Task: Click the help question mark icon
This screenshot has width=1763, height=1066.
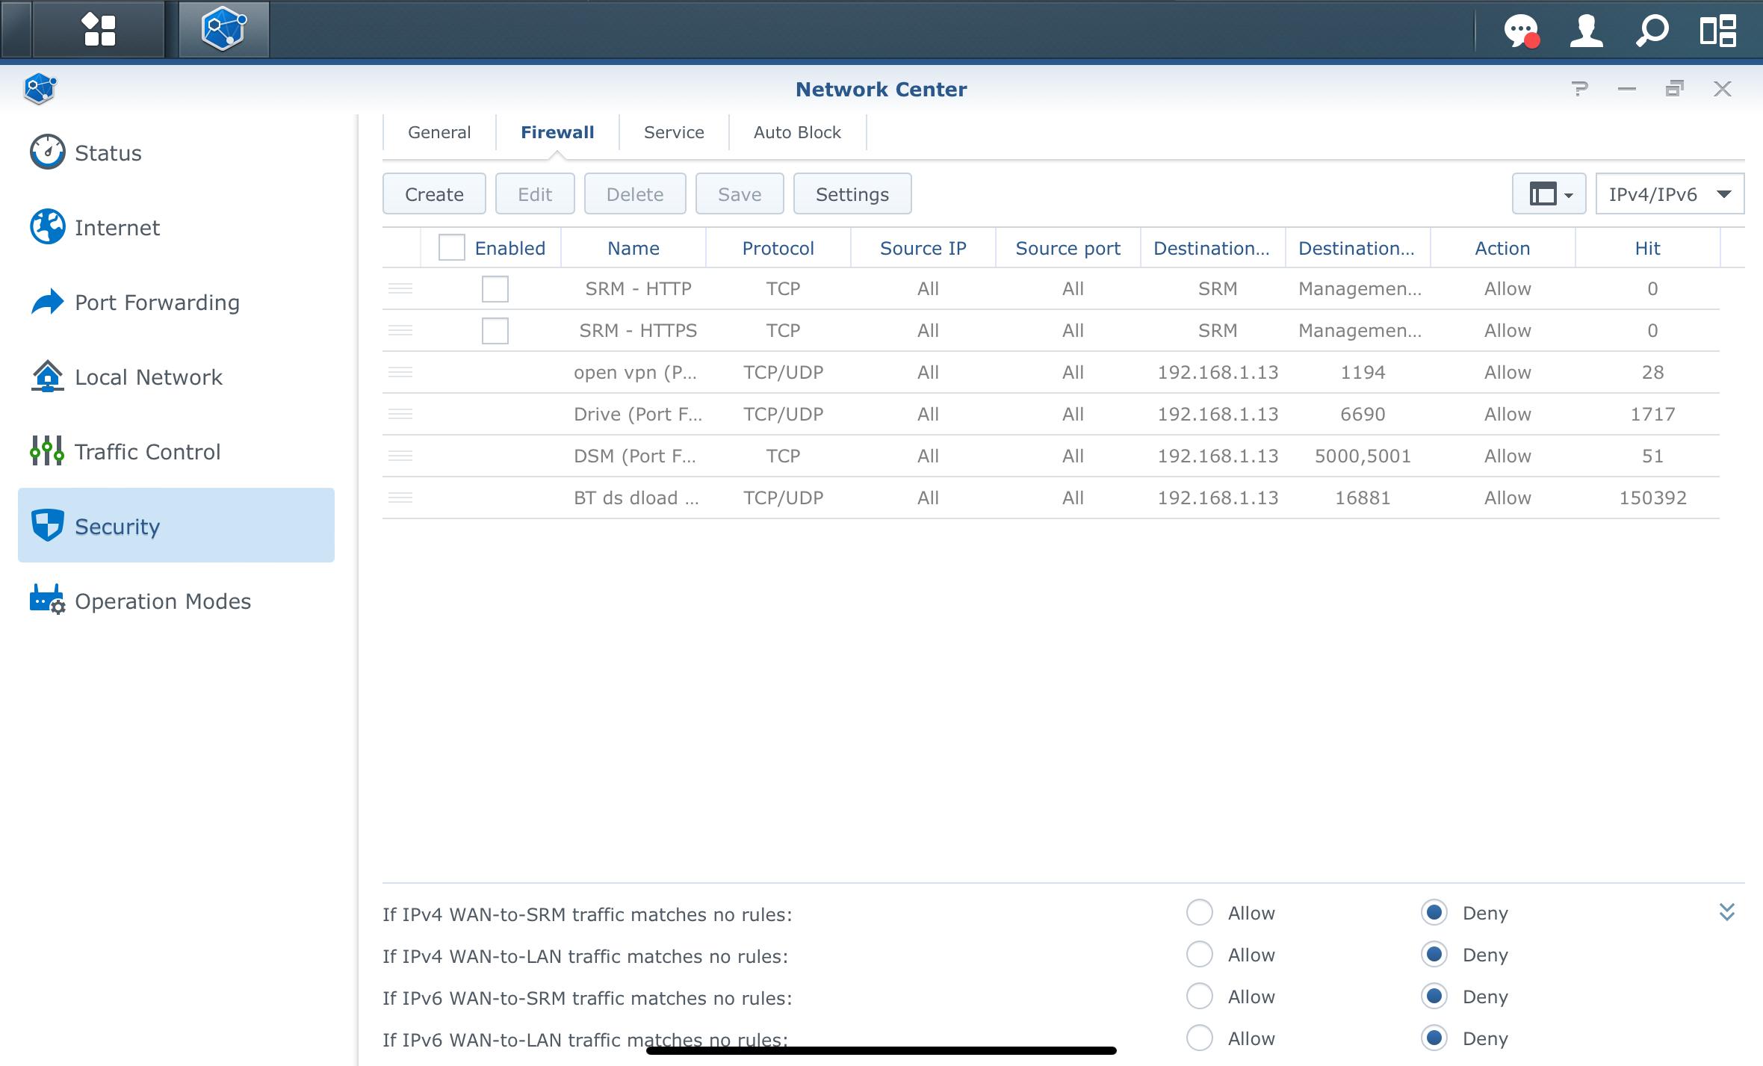Action: [x=1579, y=89]
